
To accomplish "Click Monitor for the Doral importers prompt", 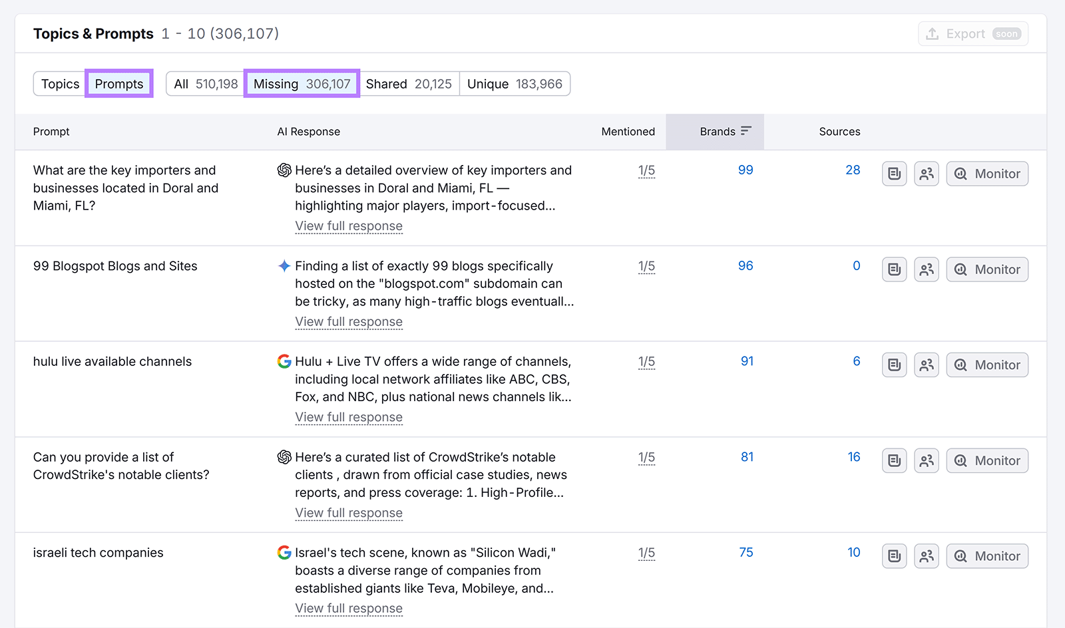I will coord(987,174).
